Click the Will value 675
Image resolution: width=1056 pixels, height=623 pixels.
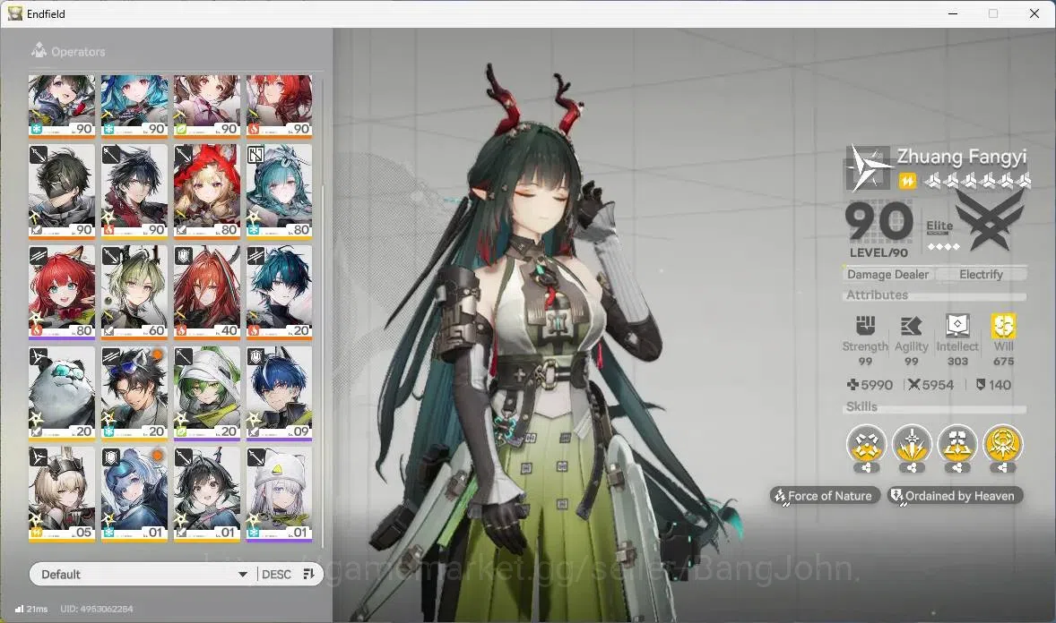(x=1003, y=362)
